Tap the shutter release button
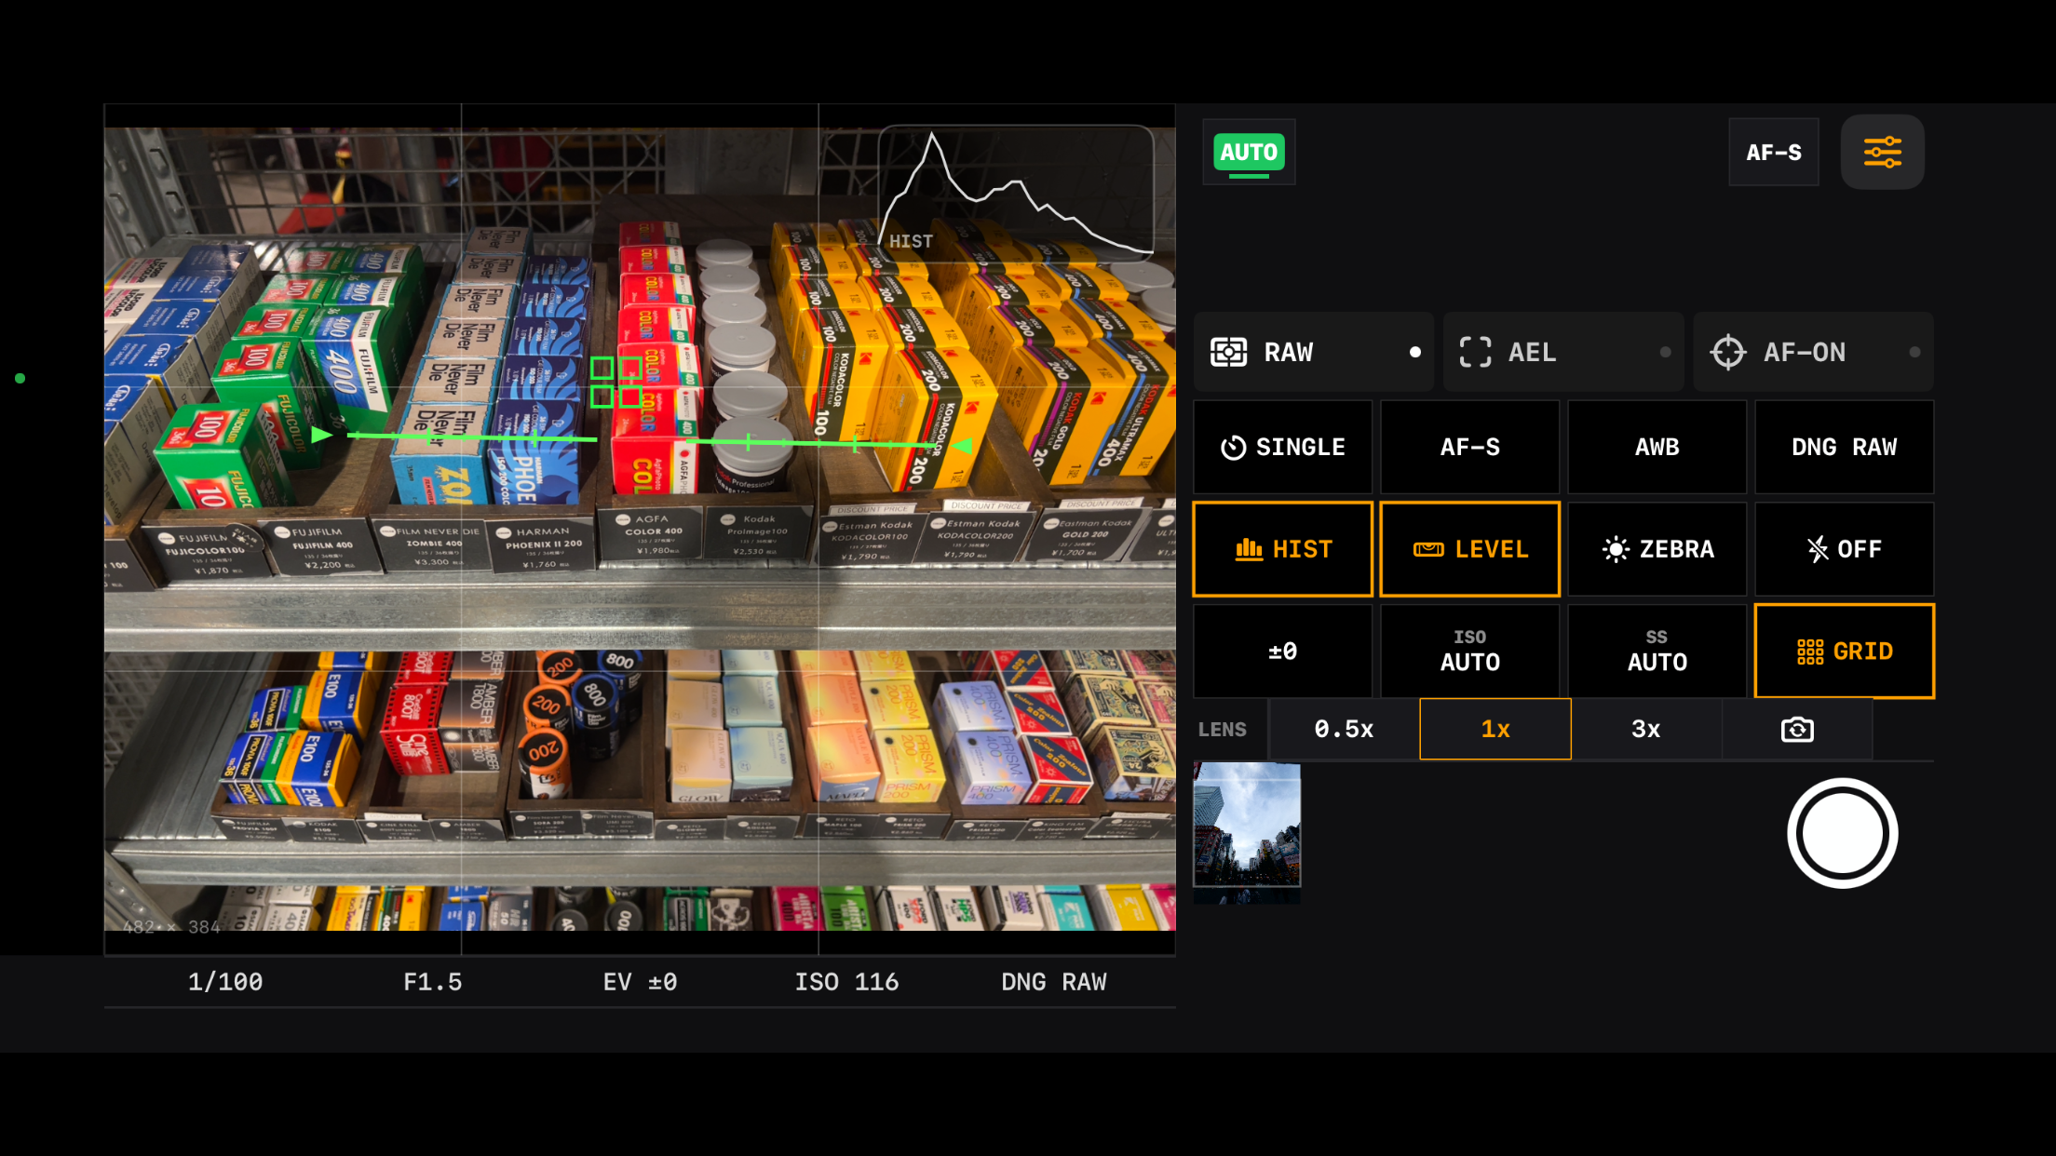 point(1842,833)
